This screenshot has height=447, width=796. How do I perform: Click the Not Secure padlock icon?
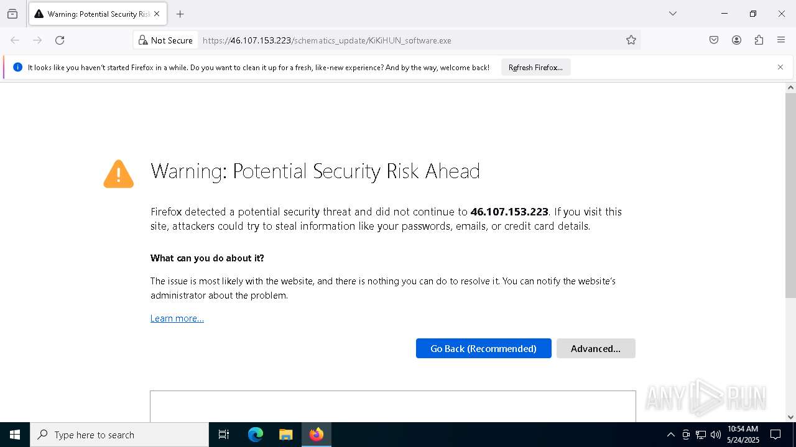pyautogui.click(x=143, y=40)
